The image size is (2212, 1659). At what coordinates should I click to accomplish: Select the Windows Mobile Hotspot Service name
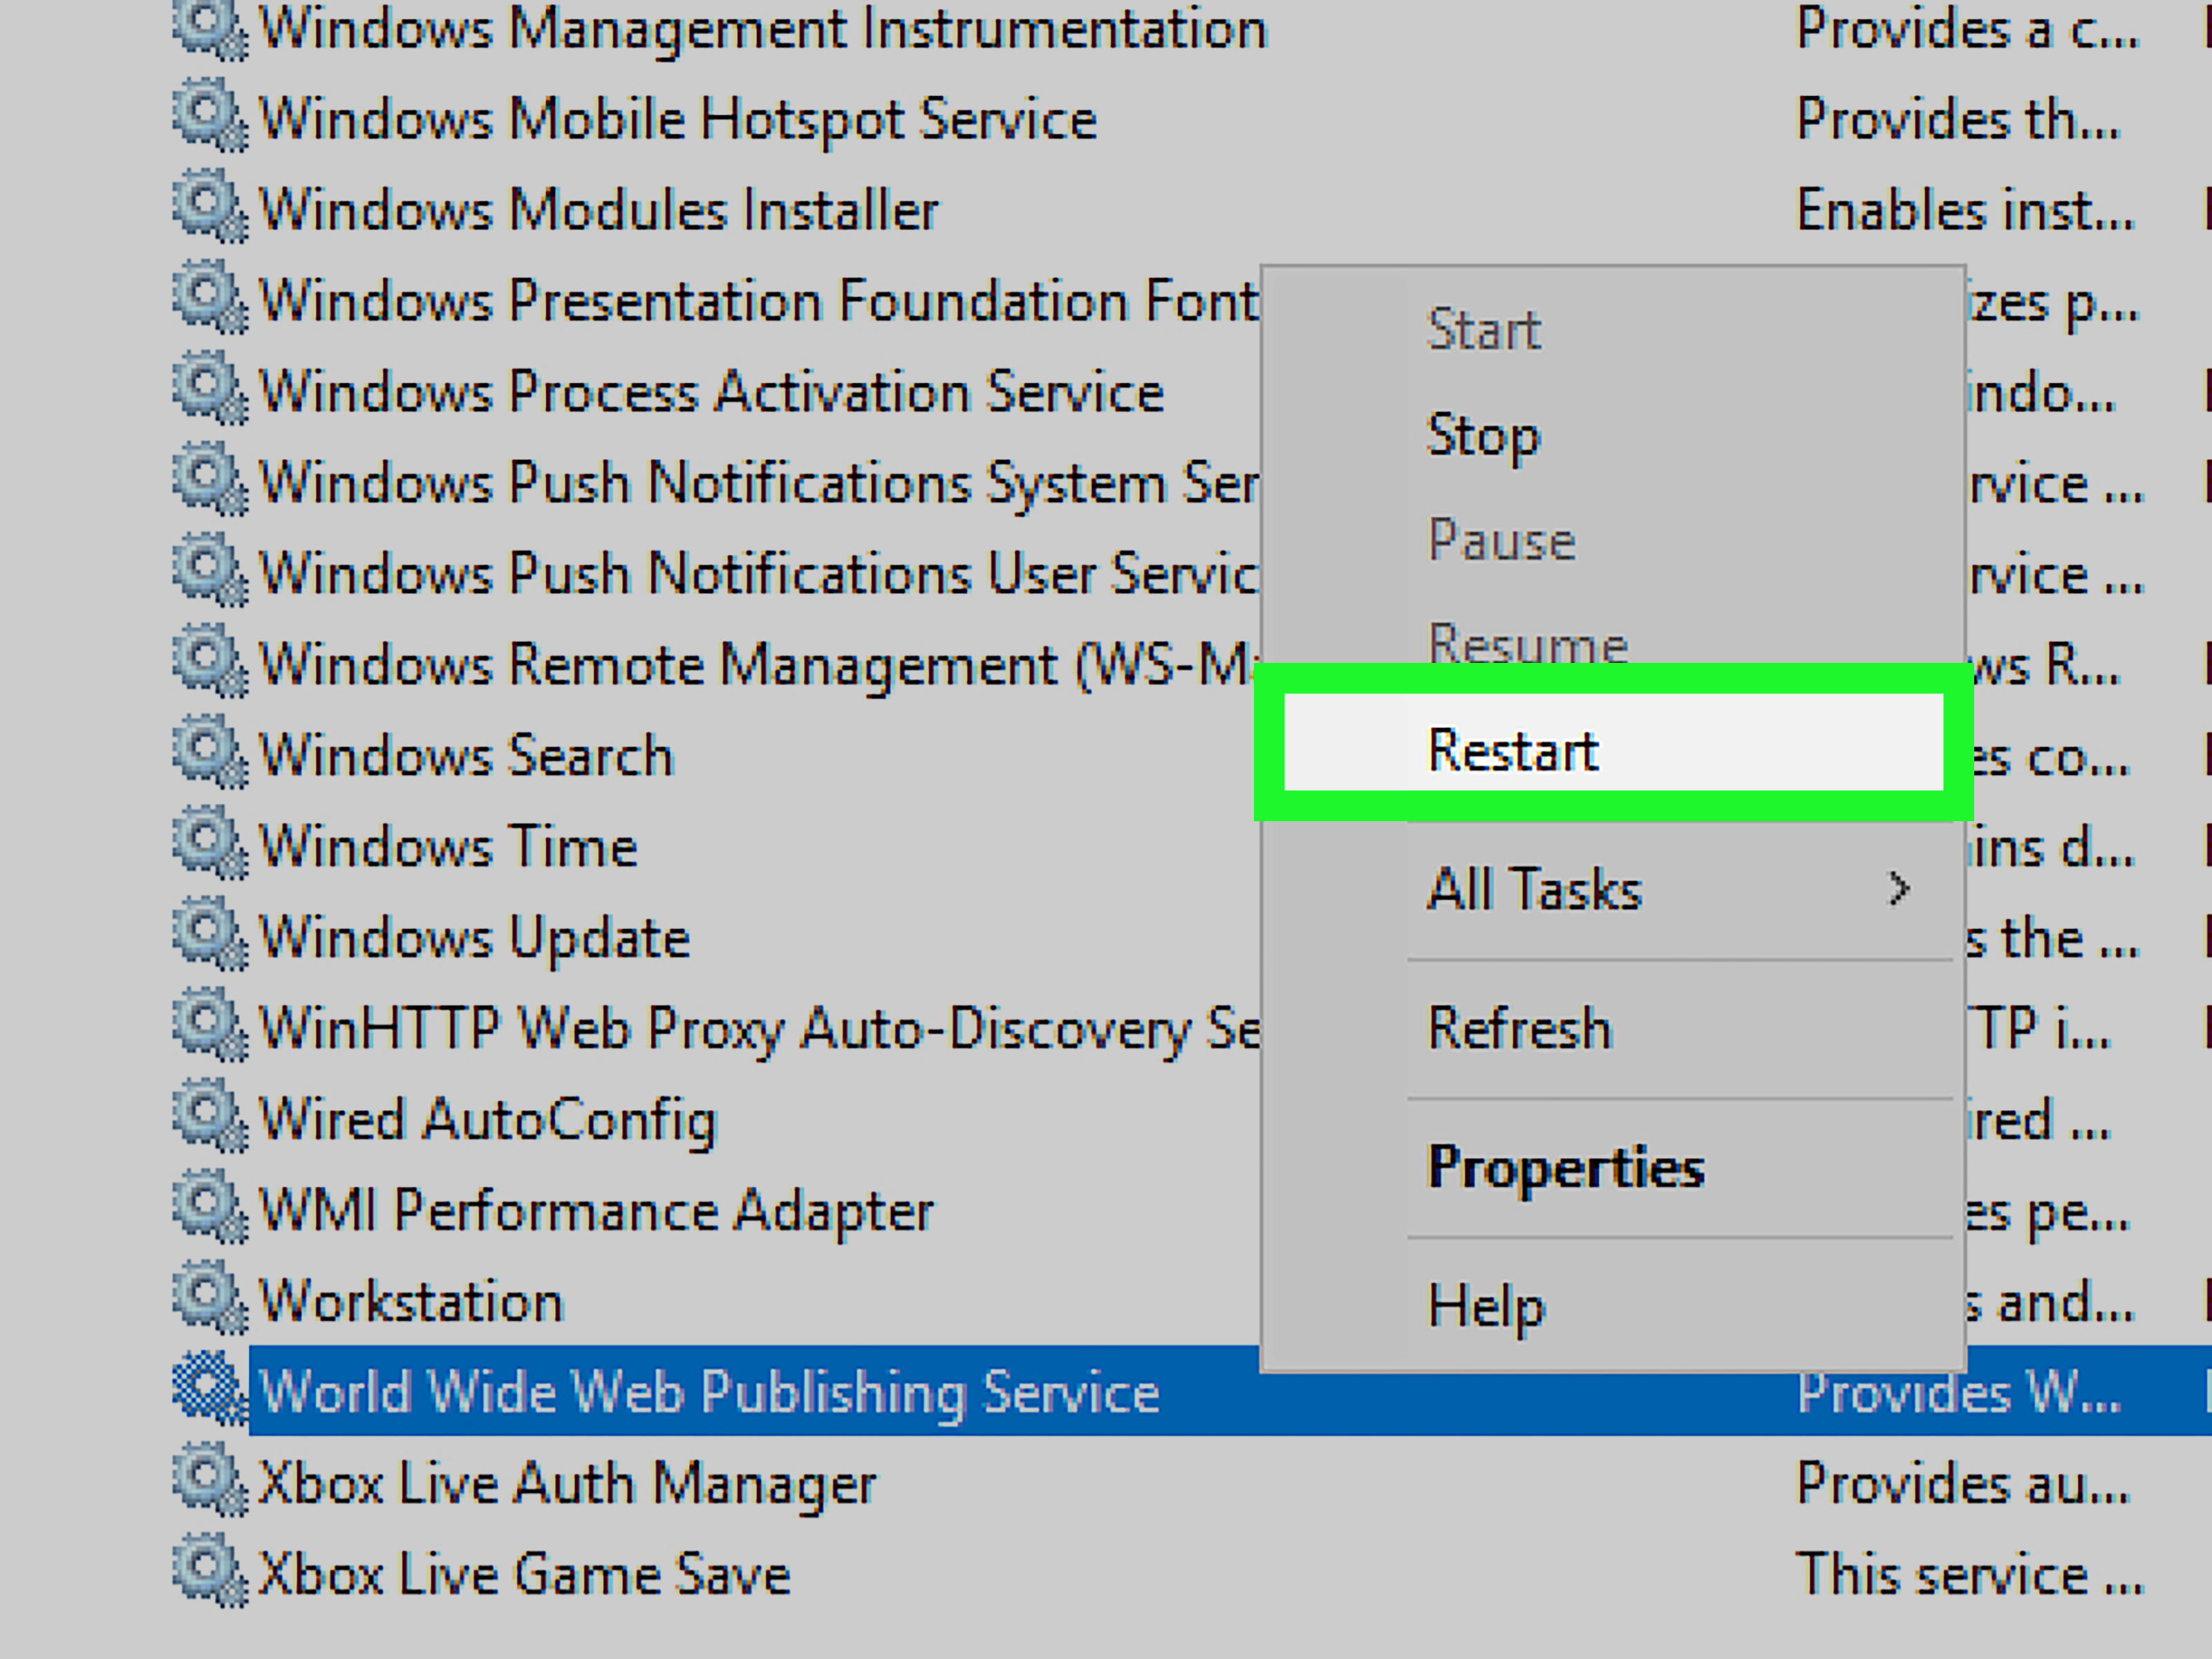[678, 119]
